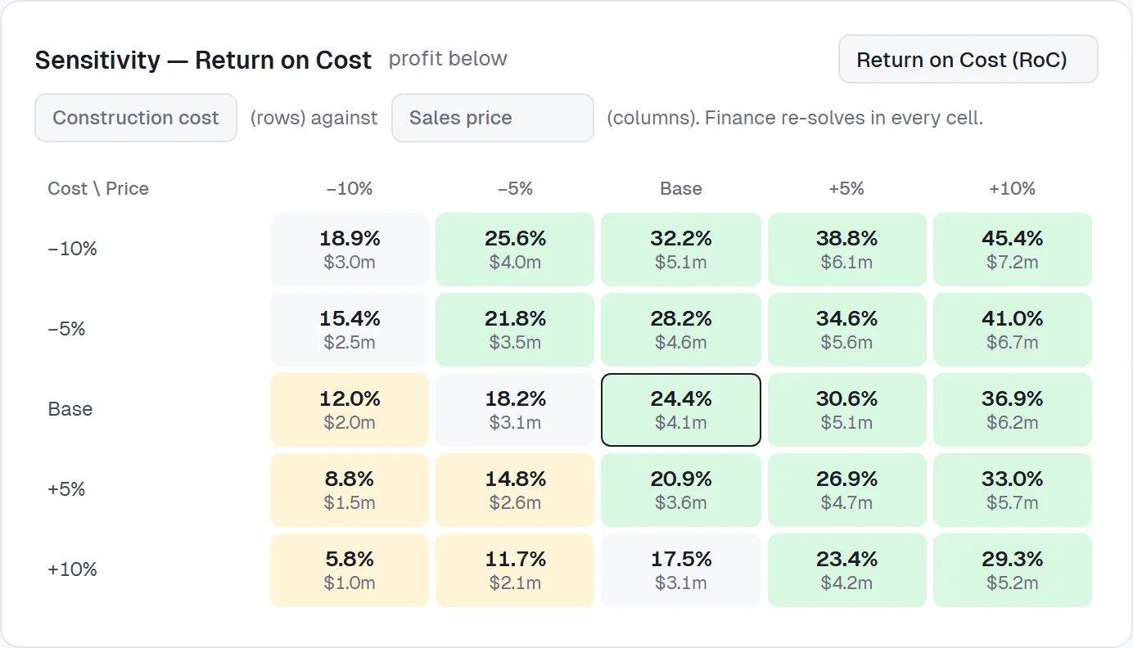The image size is (1133, 648).
Task: Click the cell showing 45.4% and $7.2m
Action: [x=1013, y=250]
